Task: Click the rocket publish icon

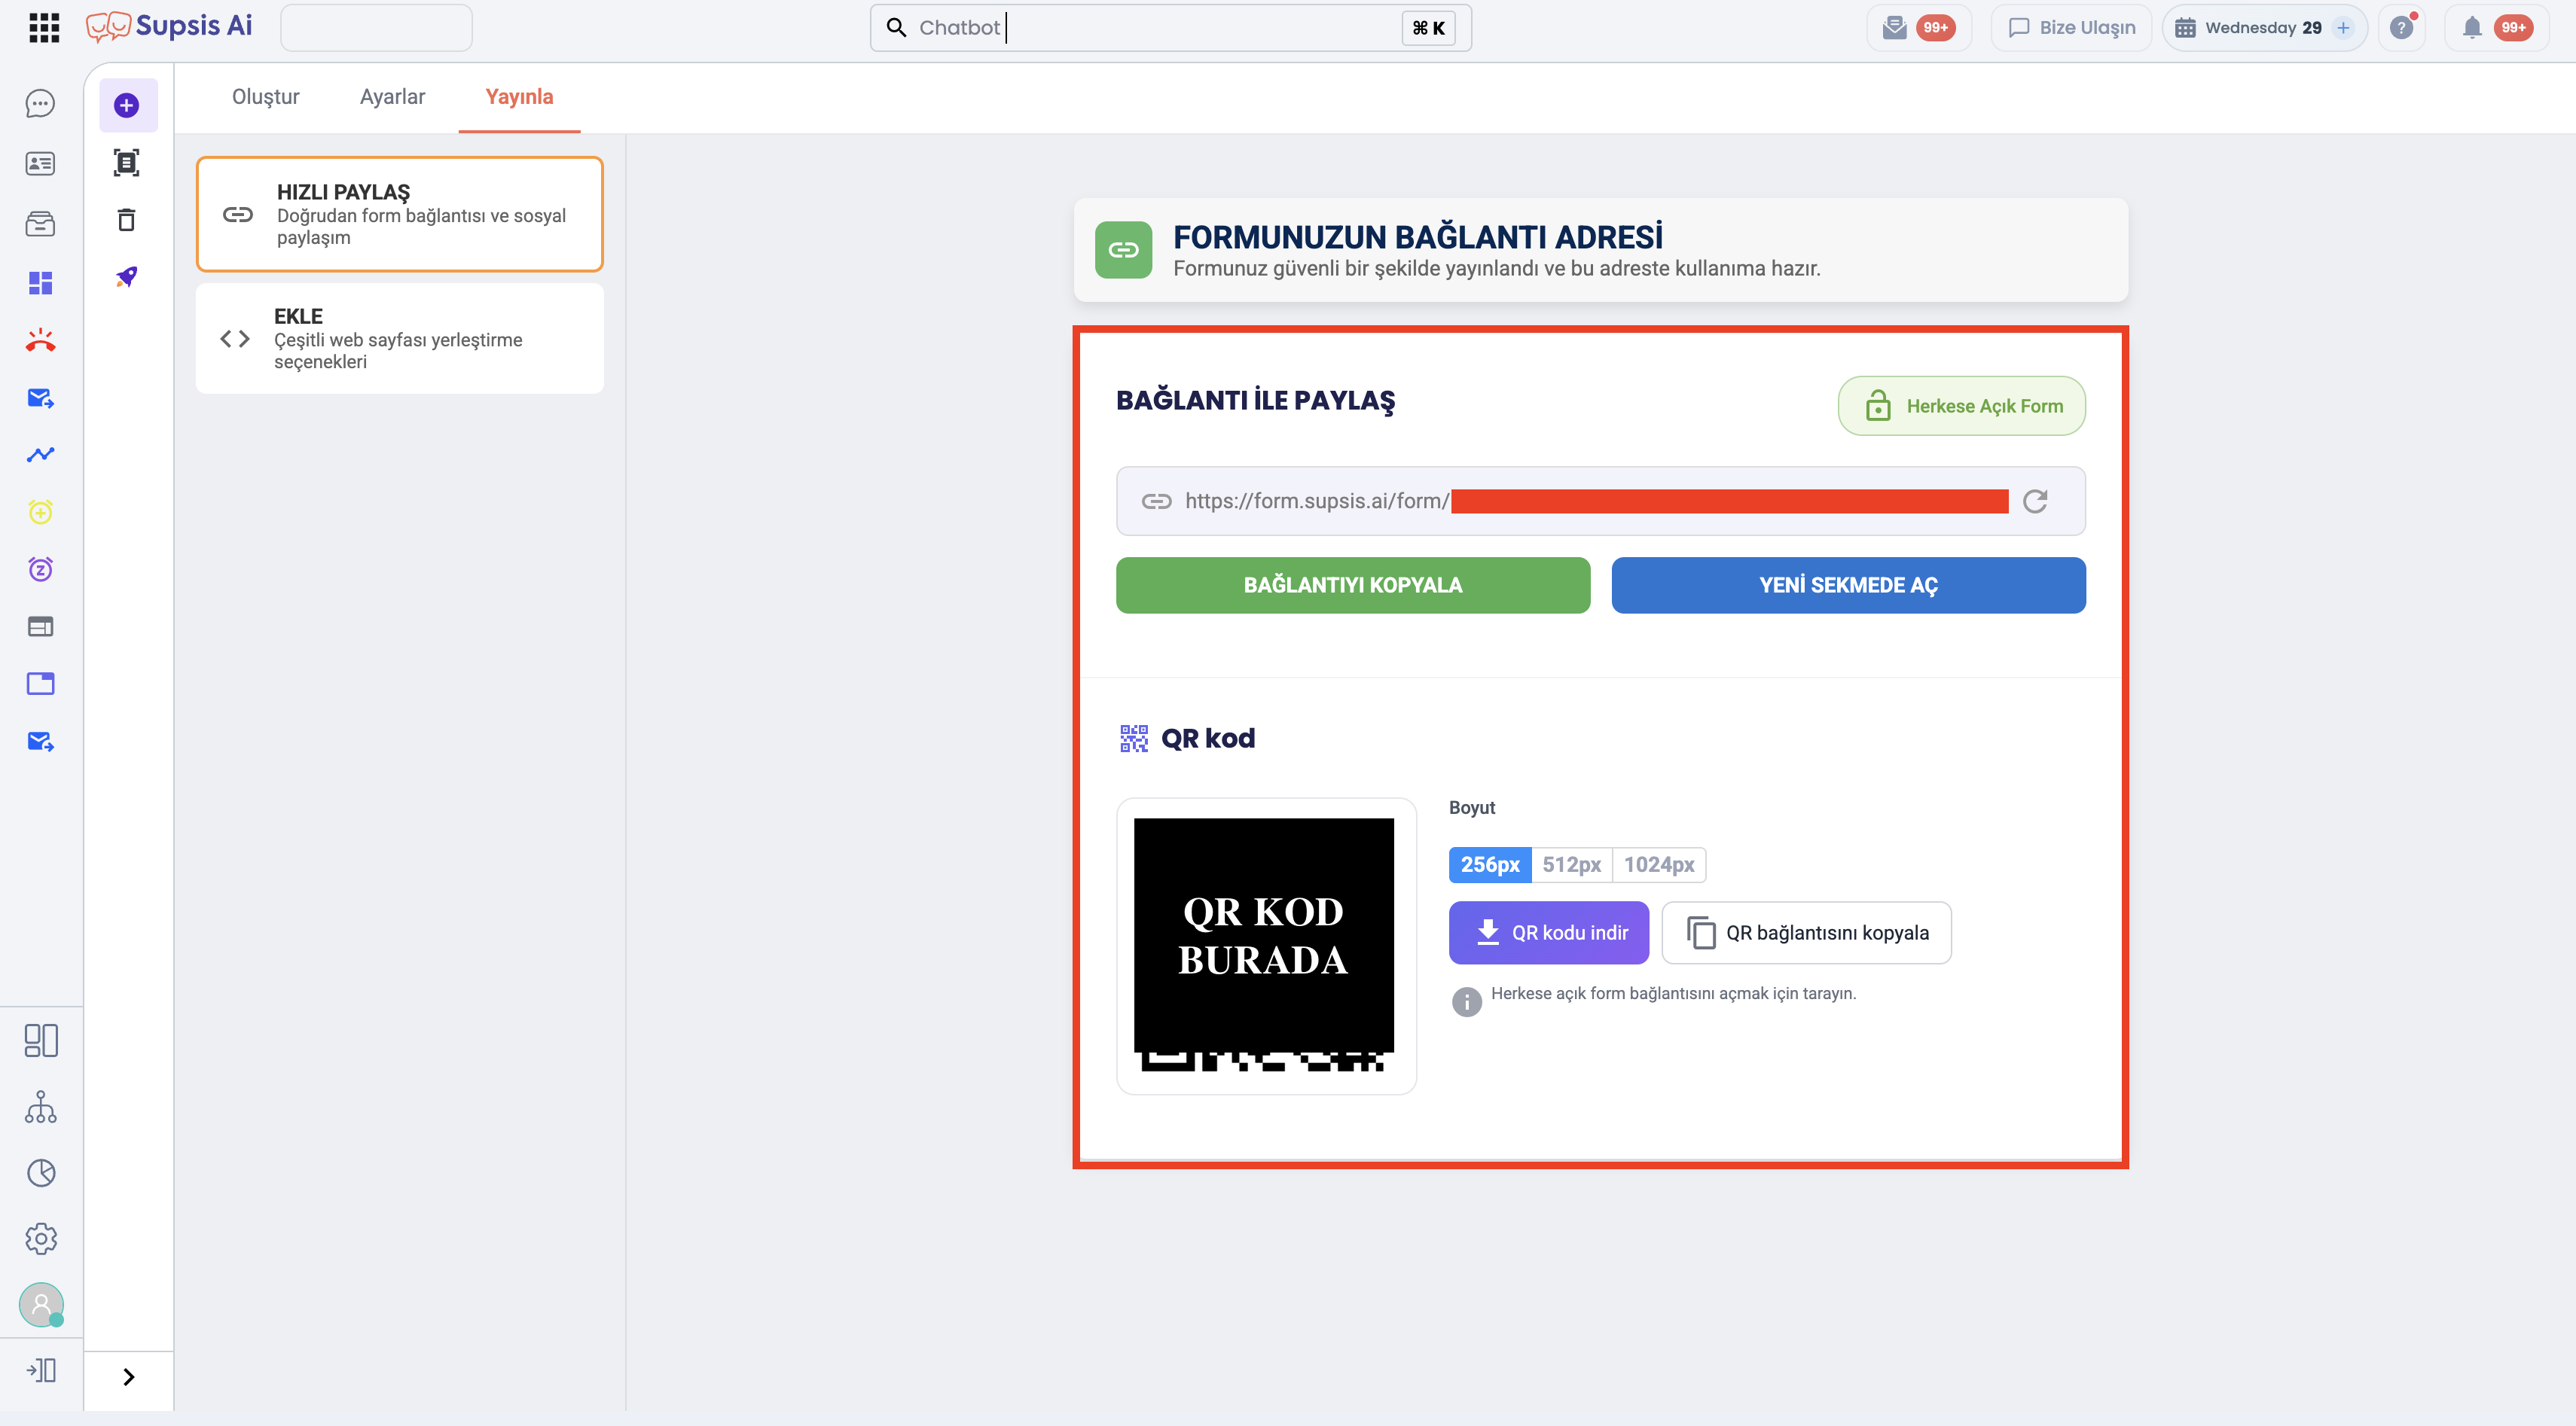Action: (x=126, y=277)
